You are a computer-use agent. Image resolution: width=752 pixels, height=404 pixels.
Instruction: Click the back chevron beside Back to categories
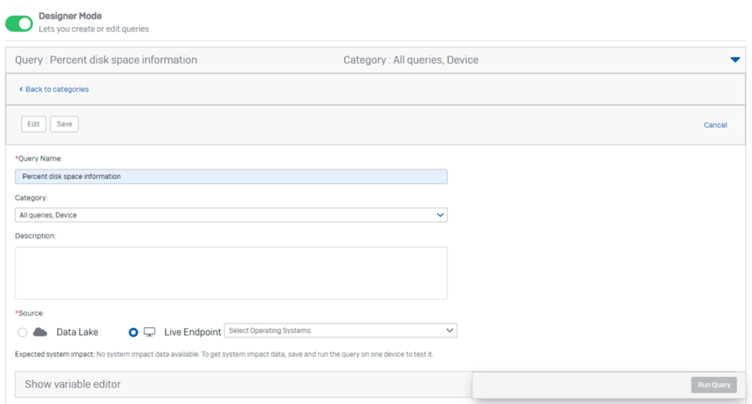pyautogui.click(x=21, y=89)
